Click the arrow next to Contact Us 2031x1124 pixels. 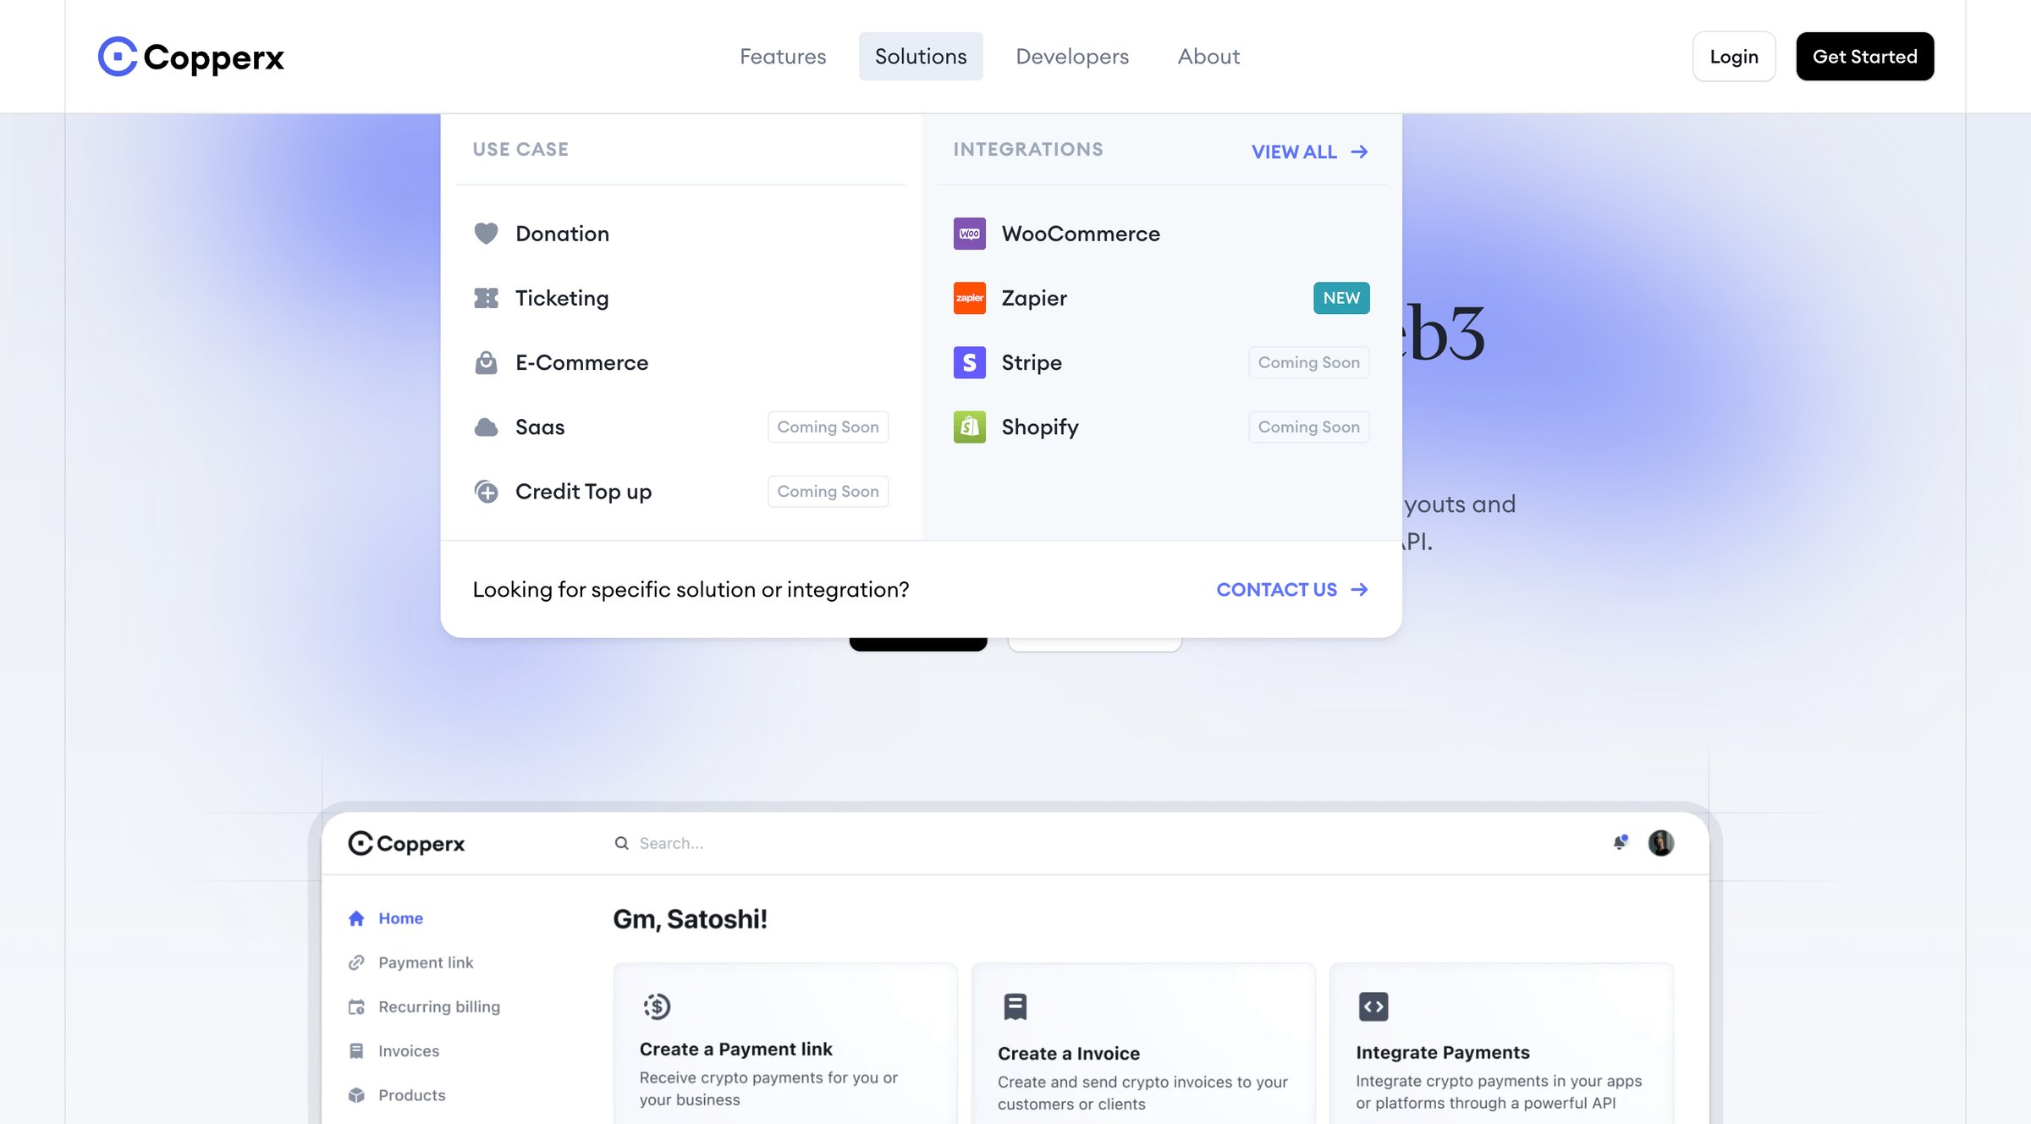pyautogui.click(x=1359, y=589)
